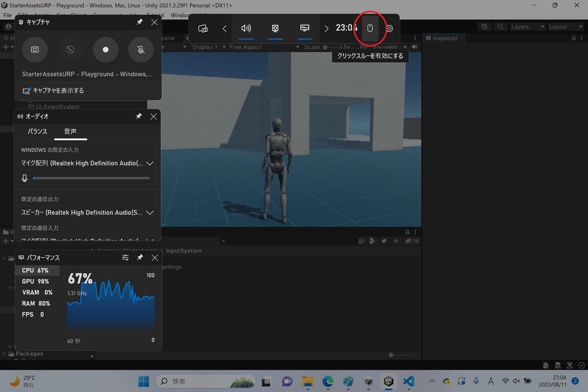Pin the パフォーマンス widget
Image resolution: width=588 pixels, height=392 pixels.
coord(140,258)
